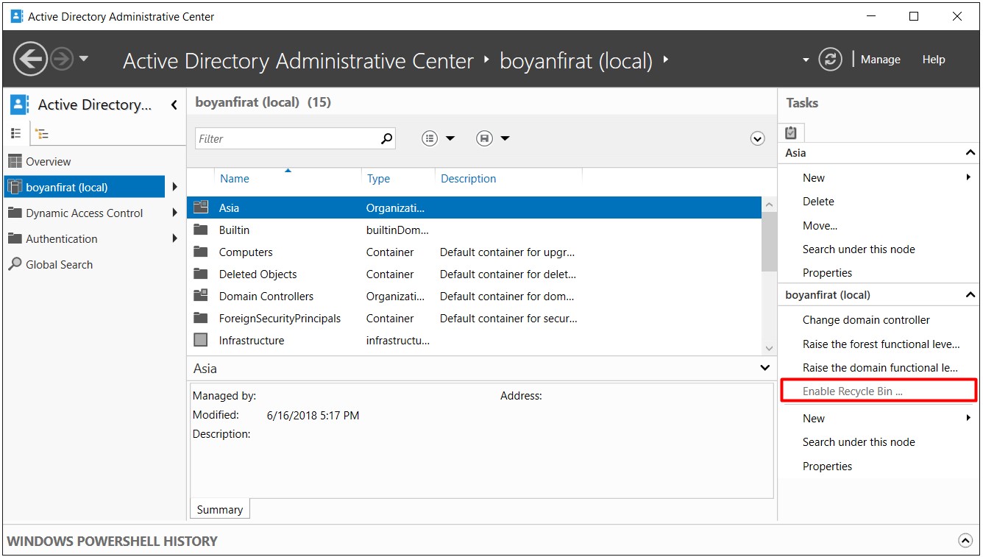Go back using the back arrow button
Image resolution: width=983 pixels, height=557 pixels.
(30, 59)
